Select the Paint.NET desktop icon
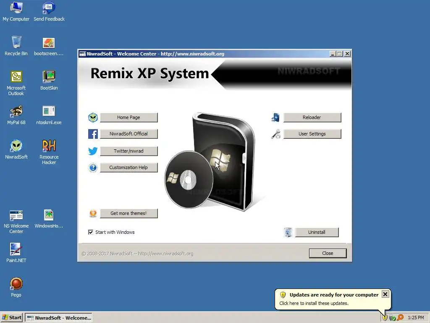430x323 pixels. (x=16, y=253)
